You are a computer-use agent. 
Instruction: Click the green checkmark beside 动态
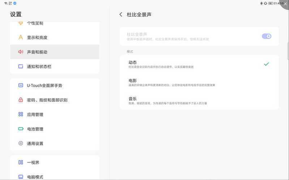coord(266,64)
